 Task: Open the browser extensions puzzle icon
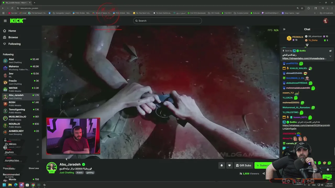tap(309, 8)
